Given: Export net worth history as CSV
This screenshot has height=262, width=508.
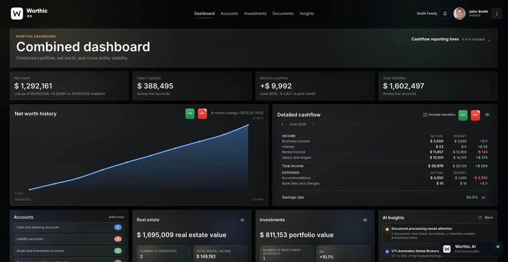Looking at the screenshot, I should coord(190,113).
